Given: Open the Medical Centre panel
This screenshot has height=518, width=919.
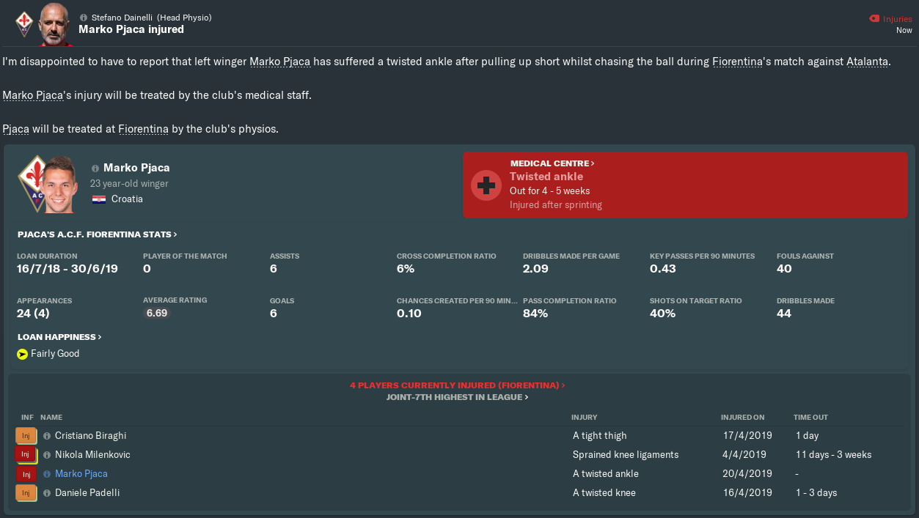Looking at the screenshot, I should [552, 163].
